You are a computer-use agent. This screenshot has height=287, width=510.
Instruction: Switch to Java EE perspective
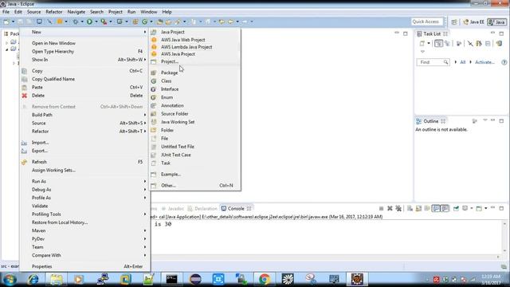pyautogui.click(x=473, y=22)
